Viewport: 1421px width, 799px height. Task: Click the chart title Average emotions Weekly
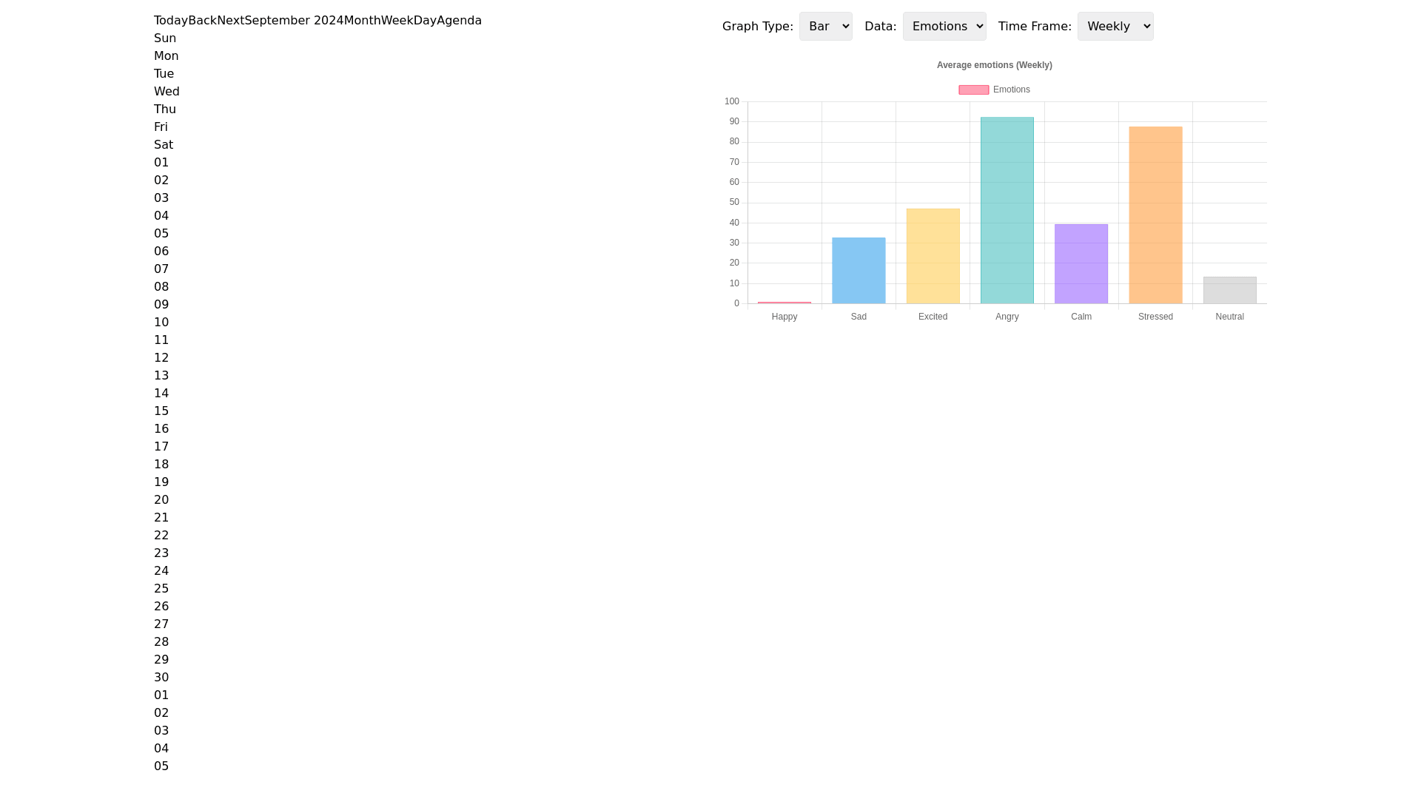click(995, 65)
